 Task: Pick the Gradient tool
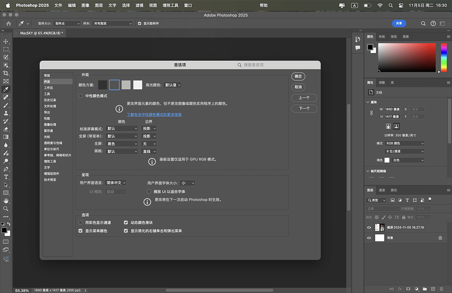pos(6,137)
